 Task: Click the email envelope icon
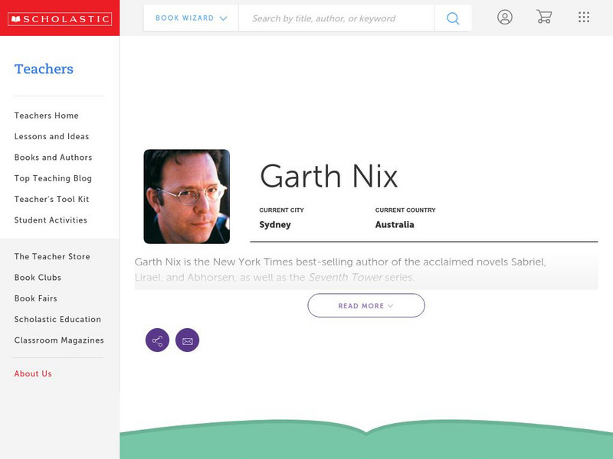pyautogui.click(x=185, y=340)
